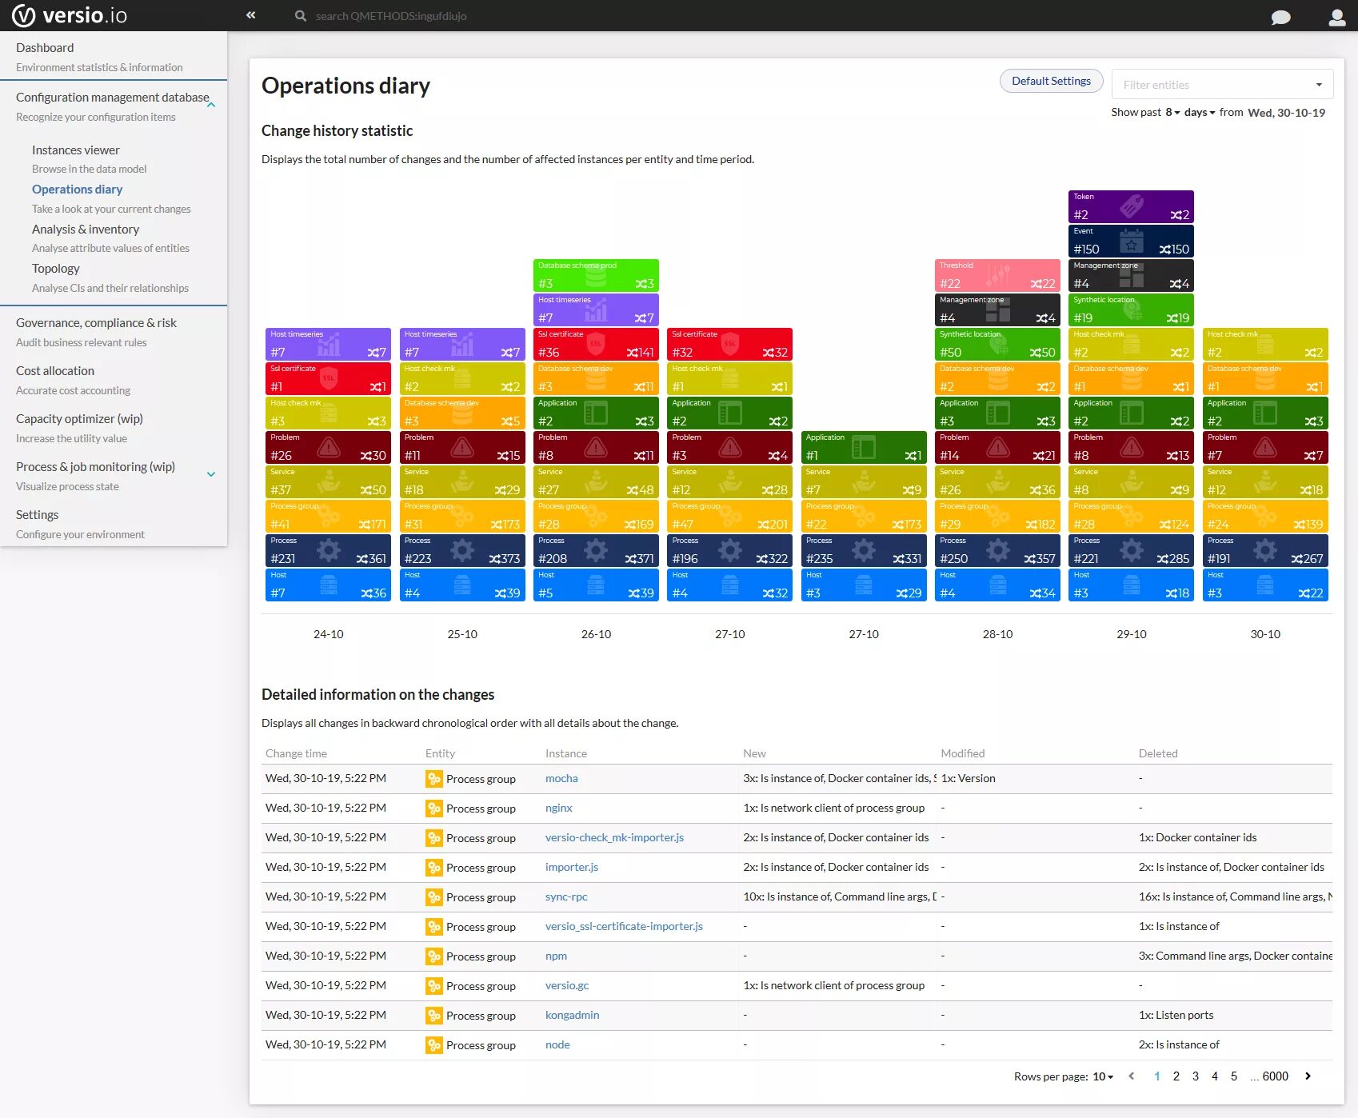Screen dimensions: 1358x1118
Task: Click Process group icon in mocha row
Action: (x=433, y=779)
